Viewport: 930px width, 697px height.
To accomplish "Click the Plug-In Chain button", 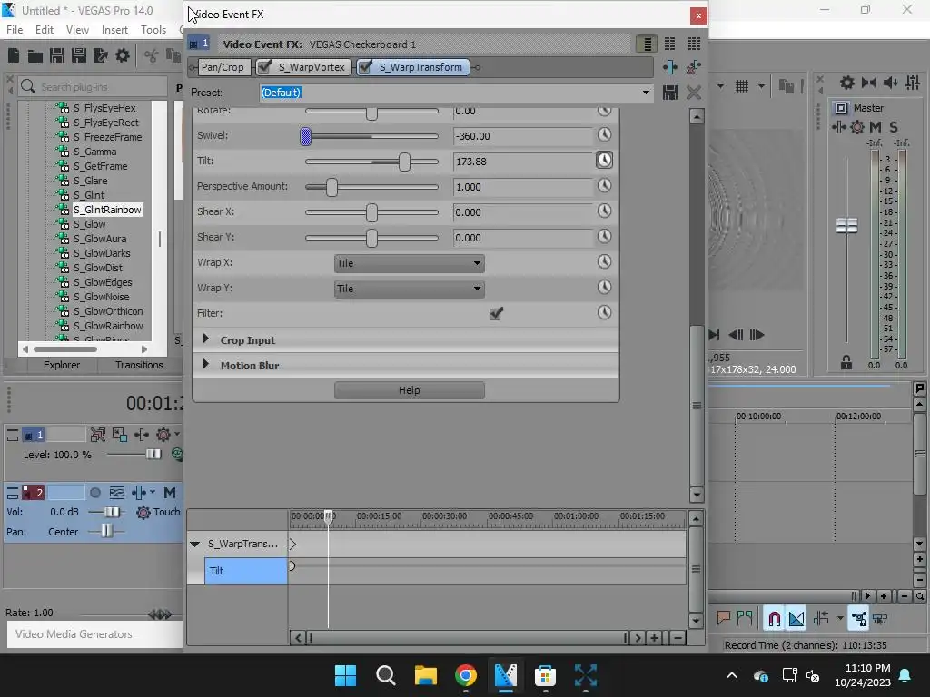I will (x=670, y=67).
